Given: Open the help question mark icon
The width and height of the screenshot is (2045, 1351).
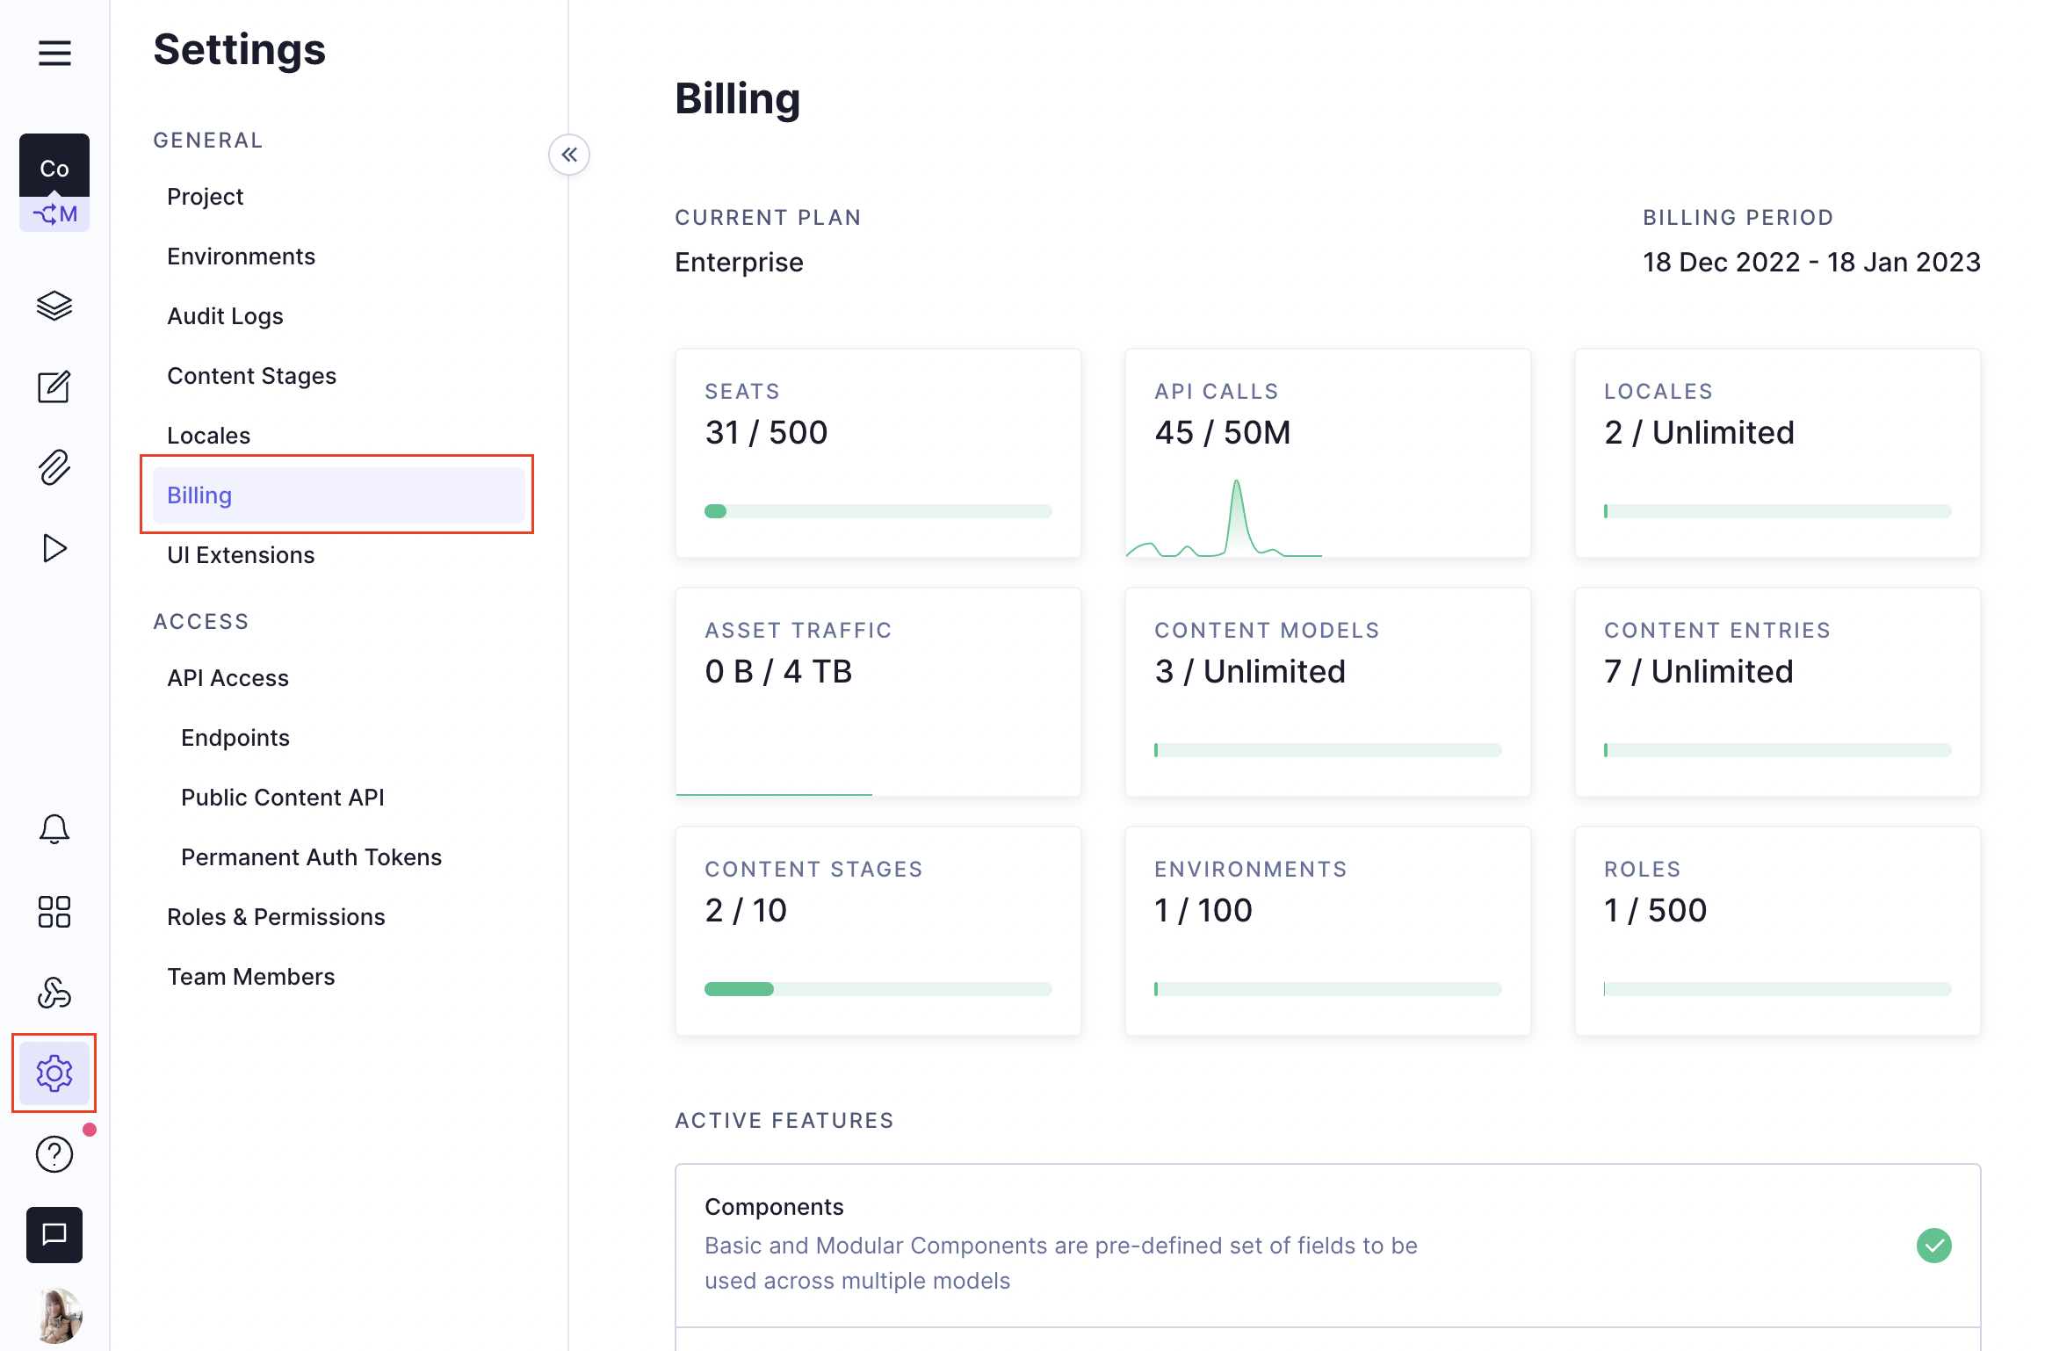Looking at the screenshot, I should click(54, 1154).
